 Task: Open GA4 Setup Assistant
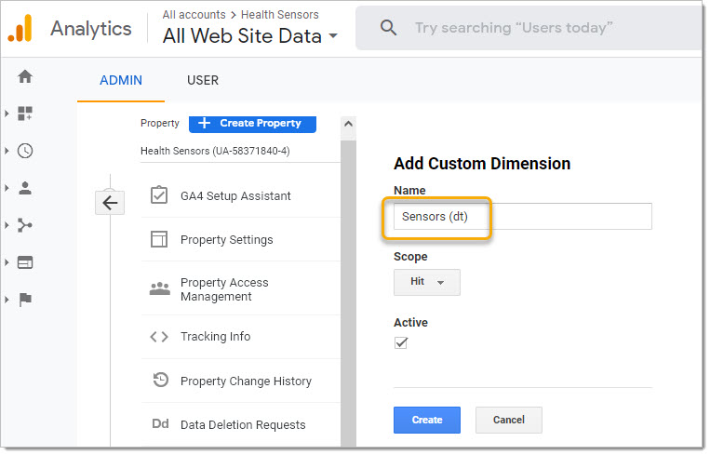pos(234,196)
